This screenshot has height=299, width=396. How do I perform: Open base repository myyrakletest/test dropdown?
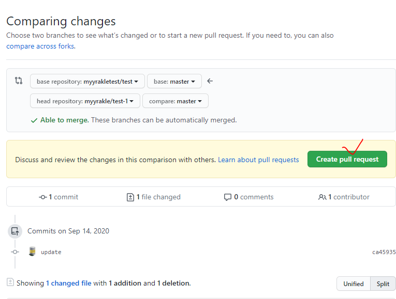pyautogui.click(x=87, y=81)
